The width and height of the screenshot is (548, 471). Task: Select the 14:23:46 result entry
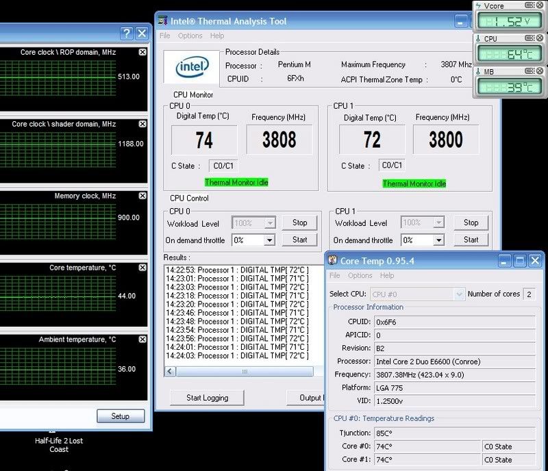click(x=237, y=313)
